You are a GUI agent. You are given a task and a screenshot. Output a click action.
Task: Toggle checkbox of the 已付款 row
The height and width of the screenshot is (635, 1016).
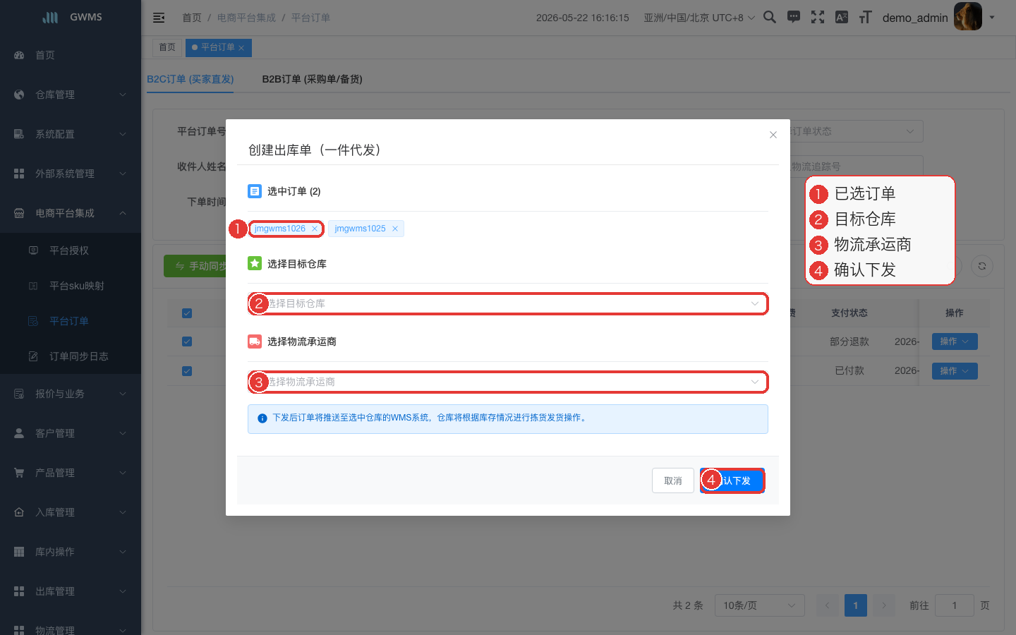(x=187, y=371)
